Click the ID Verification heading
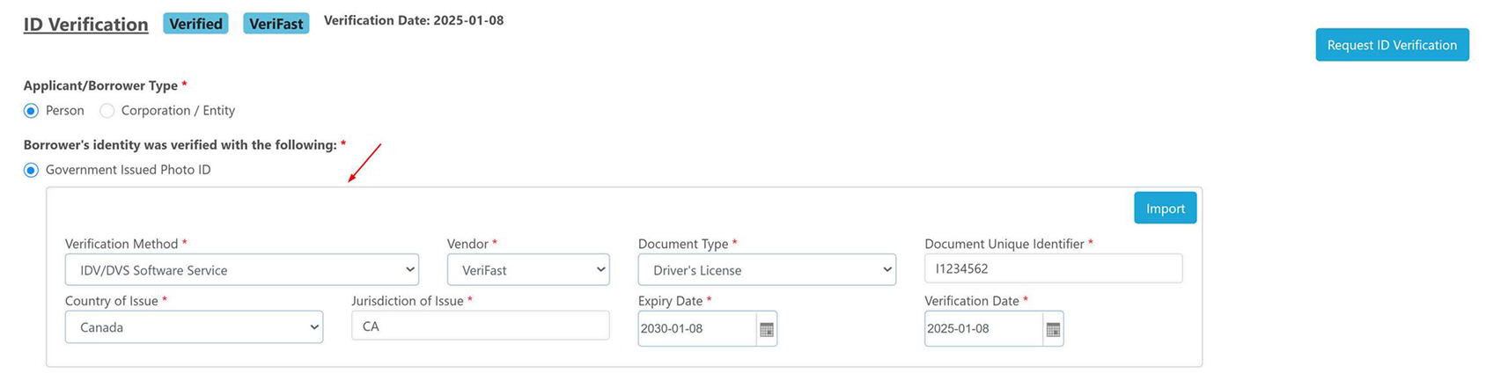1486x381 pixels. [x=85, y=25]
